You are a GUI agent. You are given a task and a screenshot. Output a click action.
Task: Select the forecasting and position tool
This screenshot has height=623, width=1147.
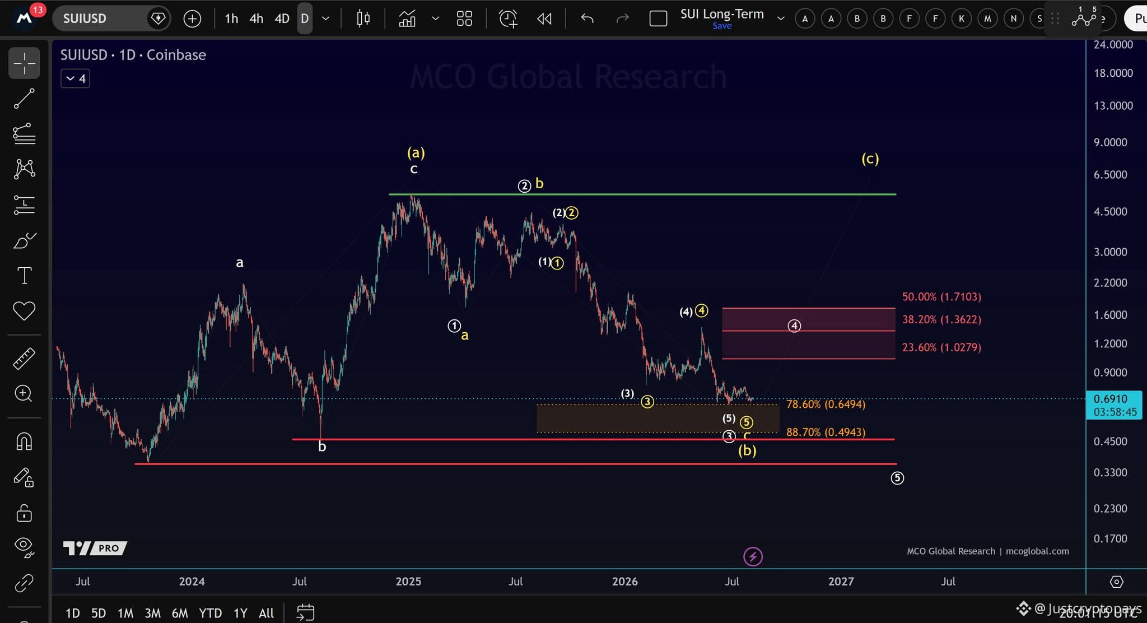click(24, 205)
